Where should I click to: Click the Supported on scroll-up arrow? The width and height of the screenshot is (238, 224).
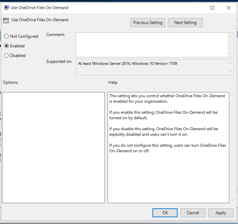pos(230,63)
